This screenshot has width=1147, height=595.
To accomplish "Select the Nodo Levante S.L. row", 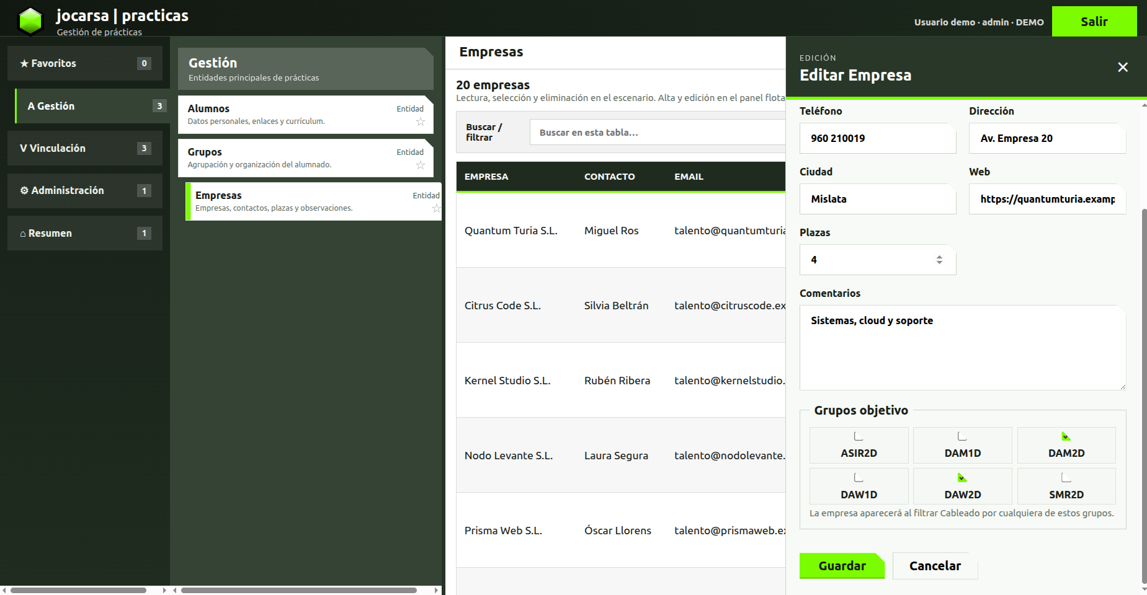I will pos(621,456).
